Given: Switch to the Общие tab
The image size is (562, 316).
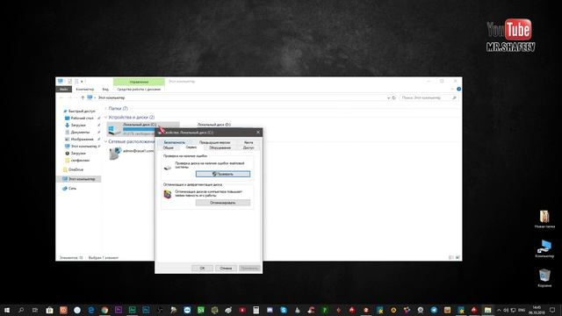Looking at the screenshot, I should click(x=168, y=147).
